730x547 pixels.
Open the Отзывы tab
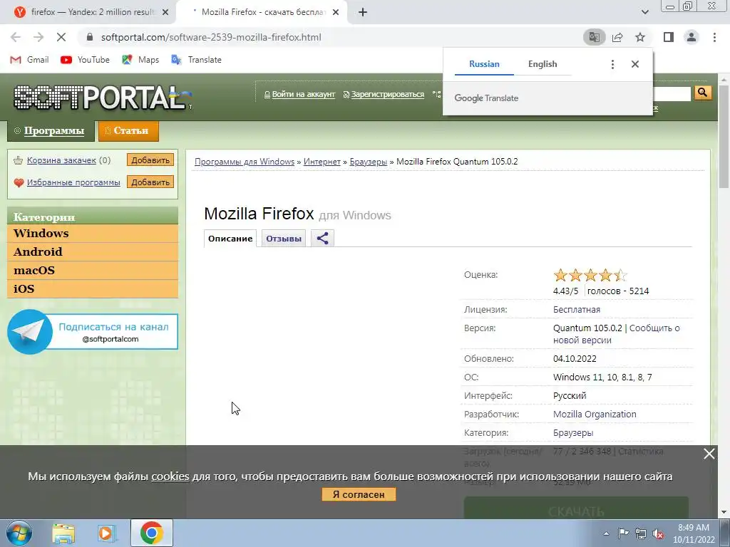[284, 238]
